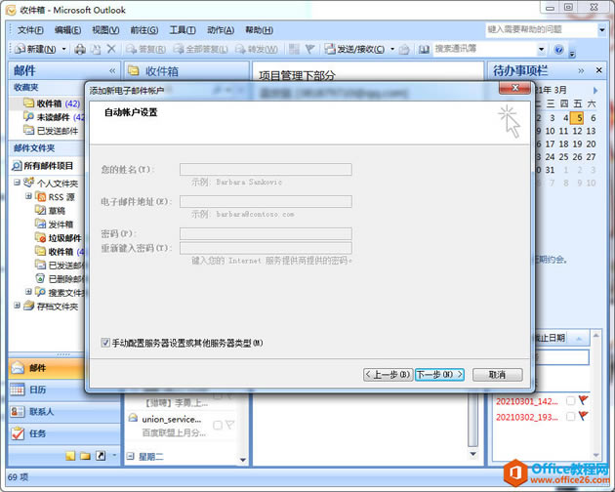615x492 pixels.
Task: Collapse the Tuesday message group
Action: pyautogui.click(x=131, y=456)
